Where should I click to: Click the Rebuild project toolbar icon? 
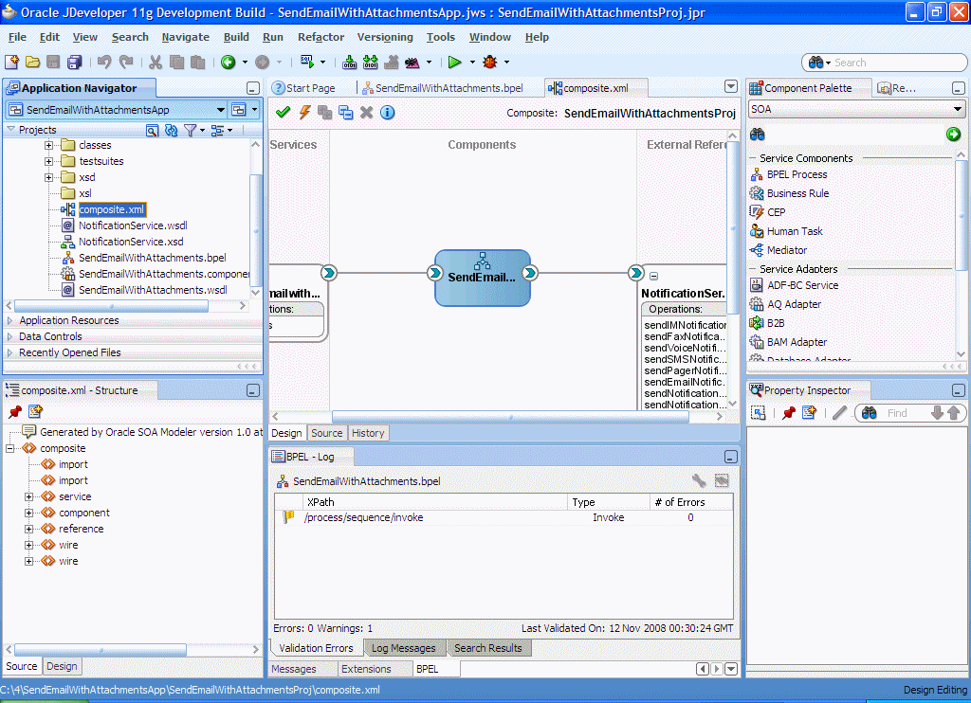coord(371,62)
